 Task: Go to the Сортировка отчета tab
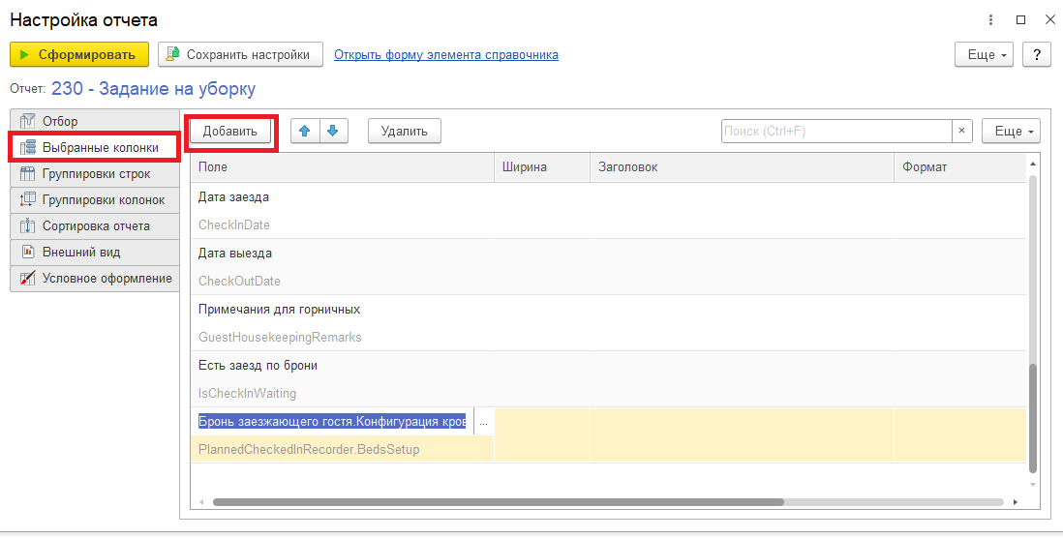click(94, 225)
